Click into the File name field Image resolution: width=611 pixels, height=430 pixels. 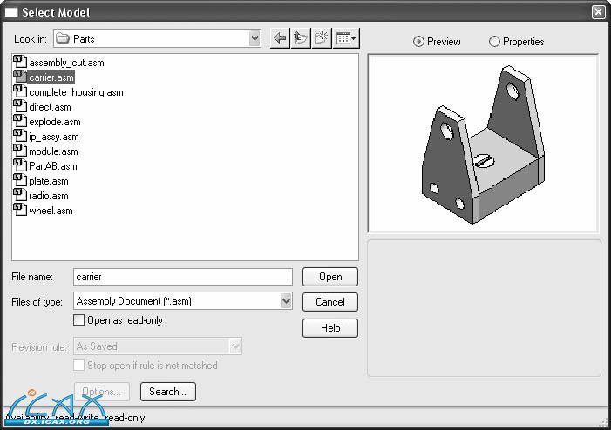pos(183,277)
